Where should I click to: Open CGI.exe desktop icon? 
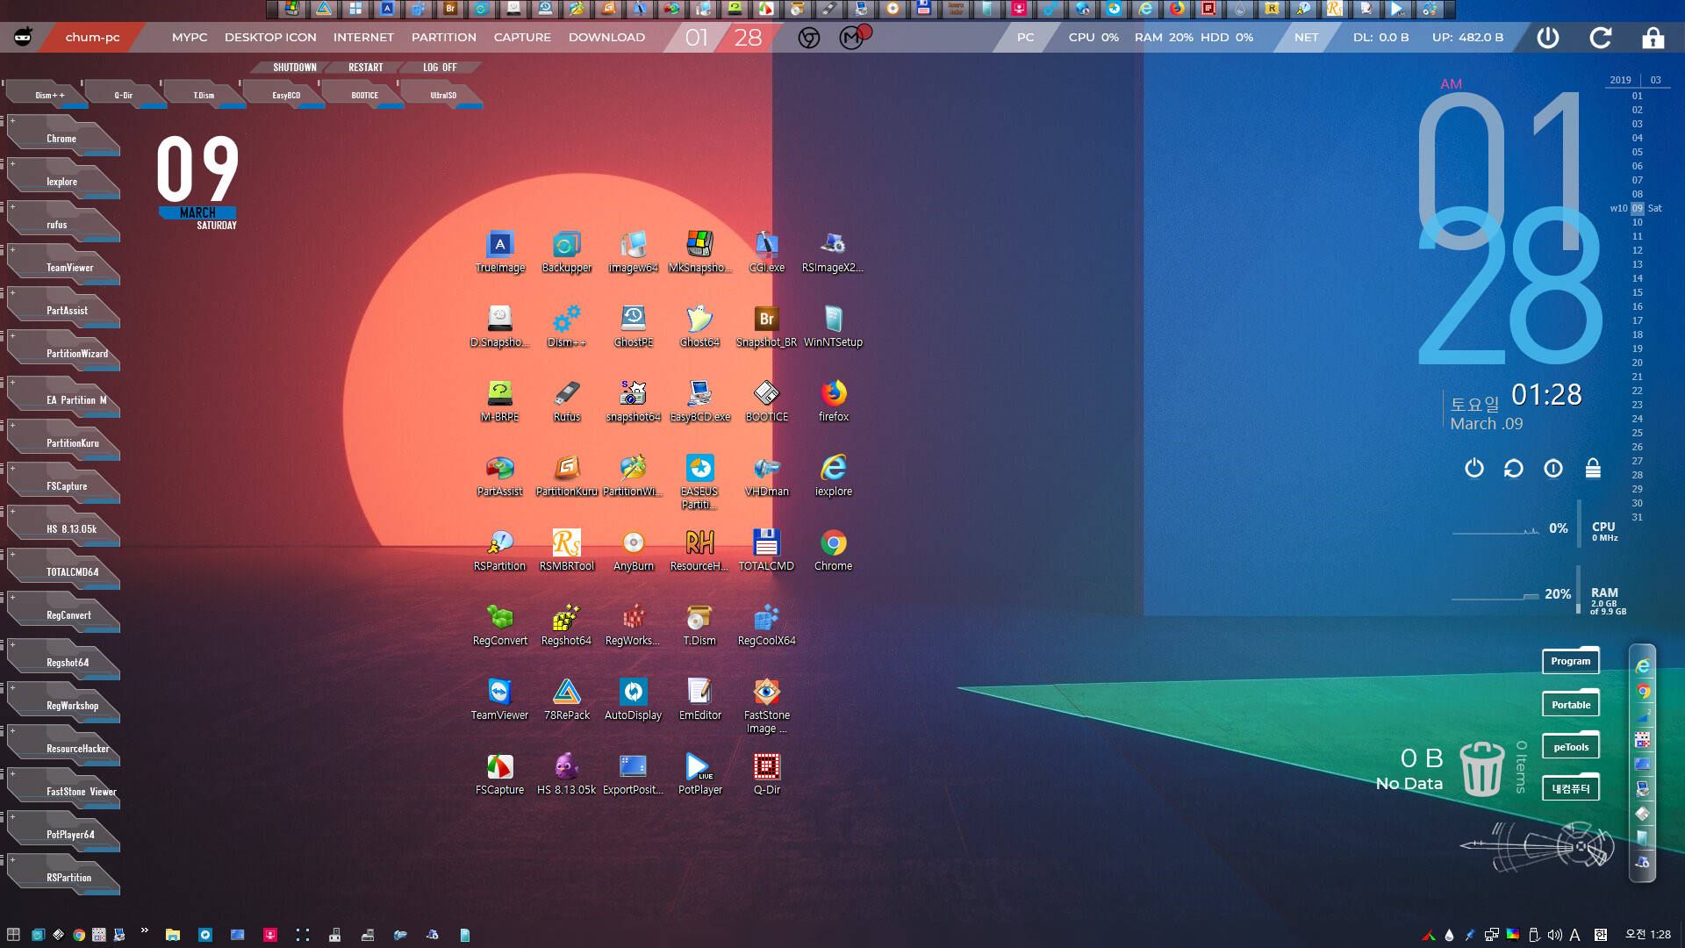[x=766, y=252]
